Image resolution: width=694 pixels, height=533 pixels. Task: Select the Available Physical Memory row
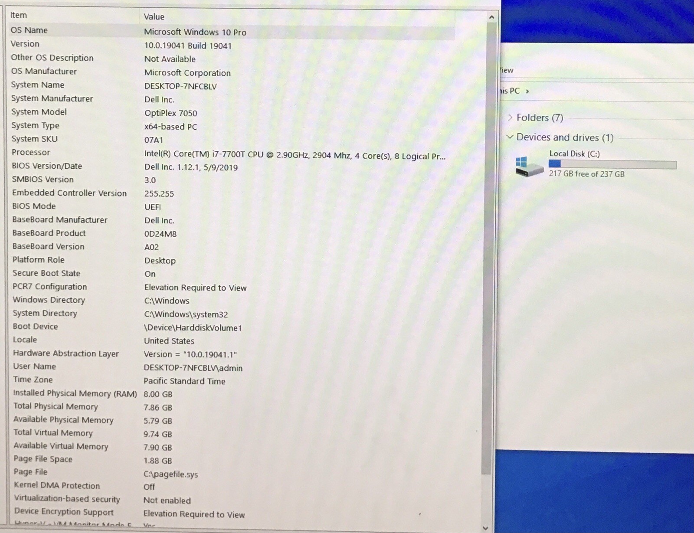232,420
